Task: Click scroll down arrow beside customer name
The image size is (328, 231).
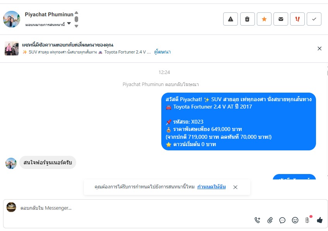Action: coord(76,26)
